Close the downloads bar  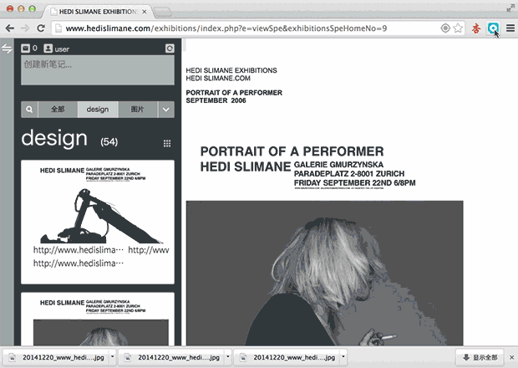tap(511, 357)
